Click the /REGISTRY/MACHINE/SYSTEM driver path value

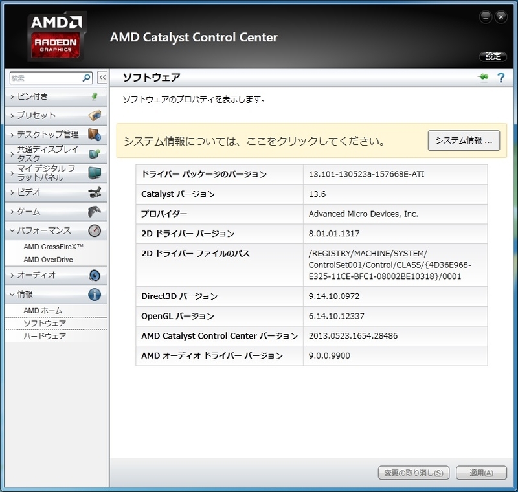390,265
